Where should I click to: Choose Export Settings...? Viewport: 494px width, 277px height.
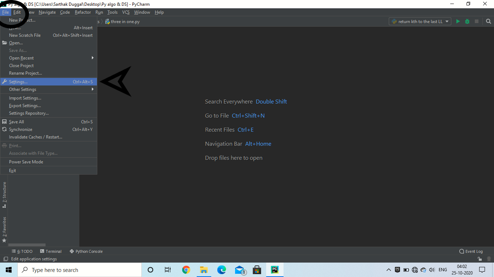(x=48, y=106)
